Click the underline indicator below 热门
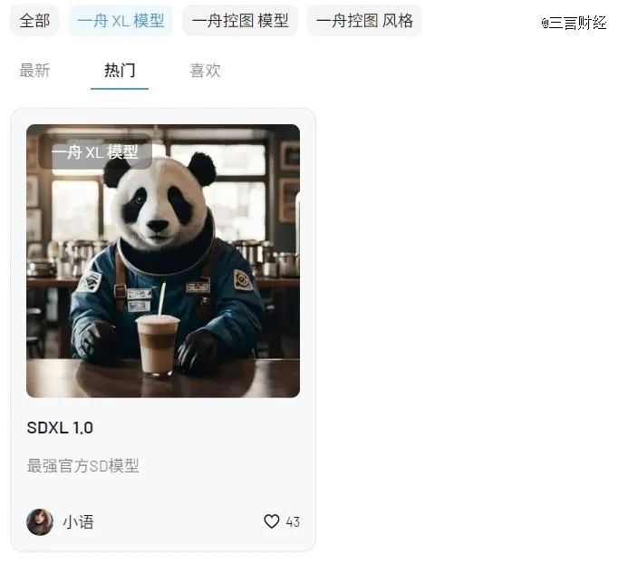Viewport: 628px width, 564px height. coord(120,89)
